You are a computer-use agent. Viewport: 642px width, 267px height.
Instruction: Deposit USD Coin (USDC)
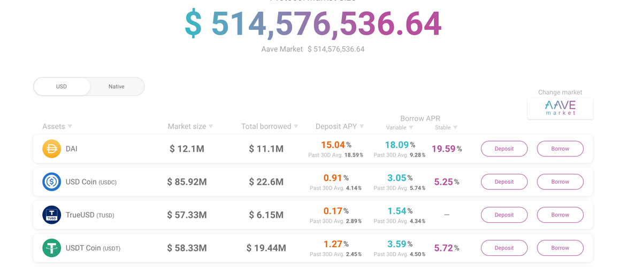(x=504, y=182)
